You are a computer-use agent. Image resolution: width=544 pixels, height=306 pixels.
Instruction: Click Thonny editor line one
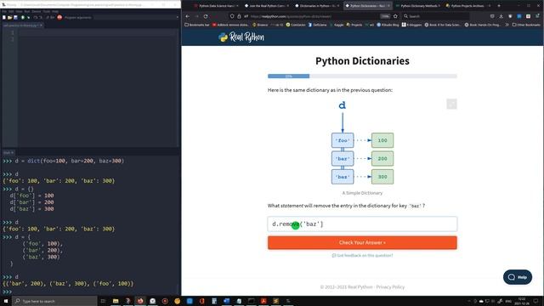pyautogui.click(x=97, y=32)
